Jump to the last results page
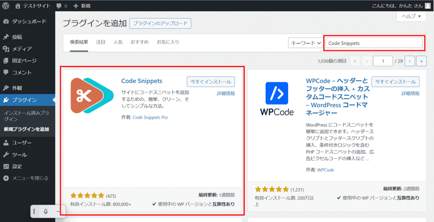Viewport: 434px width, 222px height. [x=422, y=61]
